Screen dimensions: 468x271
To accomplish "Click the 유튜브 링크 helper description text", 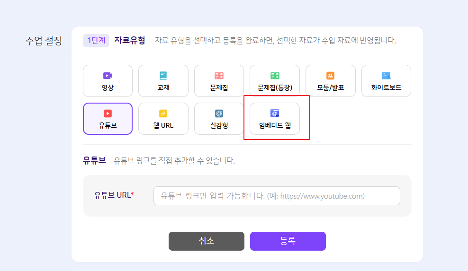I will 174,161.
